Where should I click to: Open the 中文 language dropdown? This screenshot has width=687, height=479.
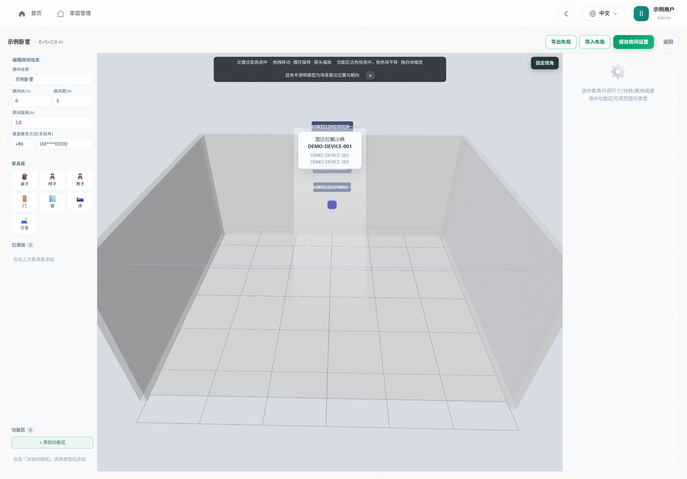603,13
